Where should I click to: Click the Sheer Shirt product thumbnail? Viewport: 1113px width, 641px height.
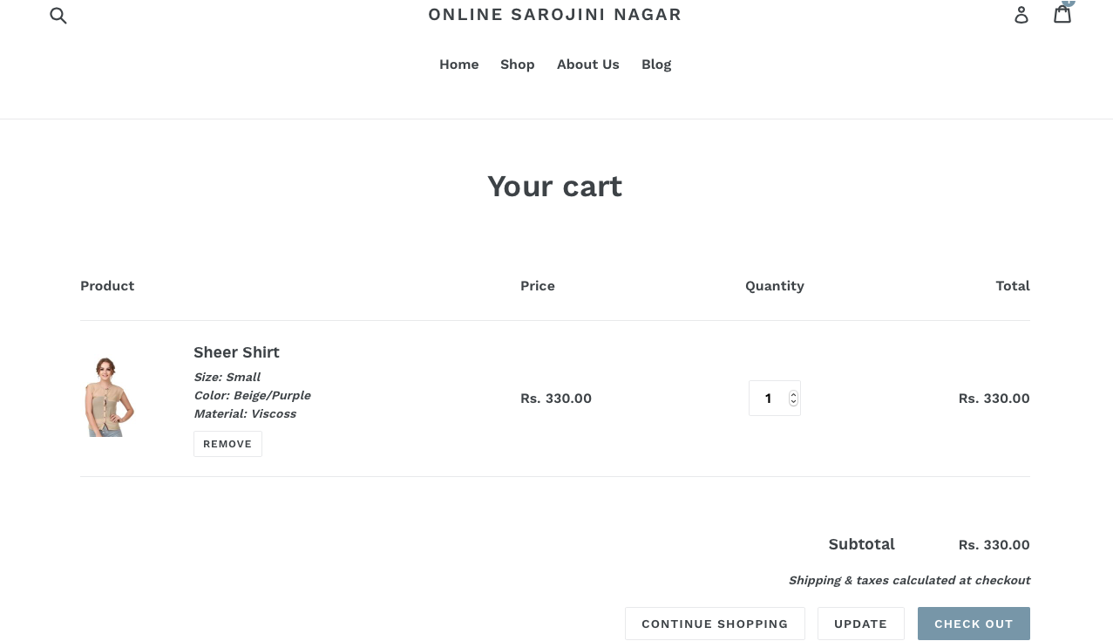pos(108,397)
